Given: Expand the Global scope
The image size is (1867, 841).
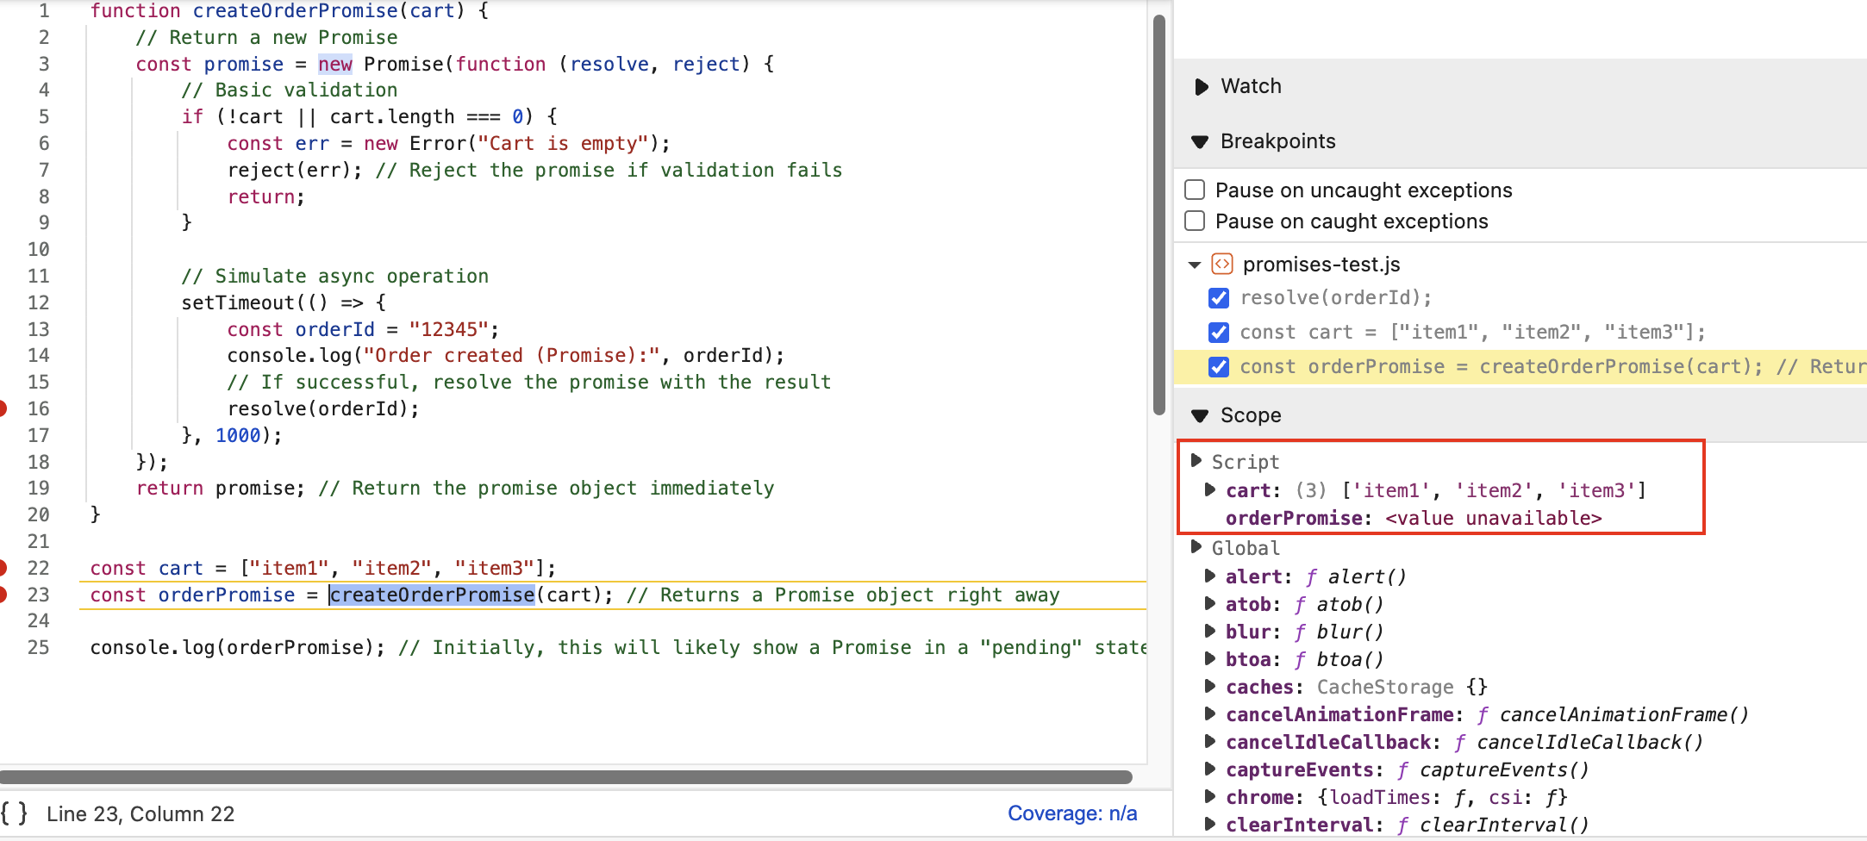Looking at the screenshot, I should [x=1196, y=546].
